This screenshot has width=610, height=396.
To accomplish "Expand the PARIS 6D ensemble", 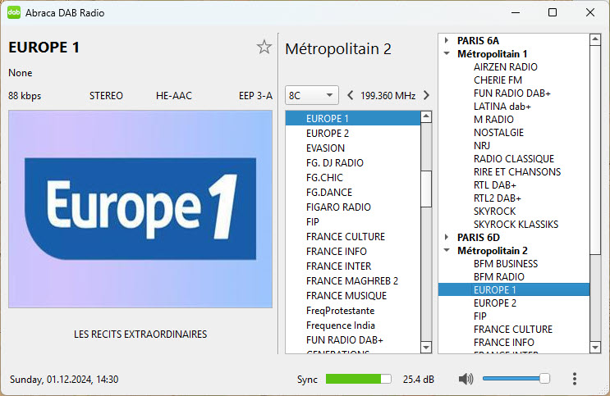I will pos(447,237).
